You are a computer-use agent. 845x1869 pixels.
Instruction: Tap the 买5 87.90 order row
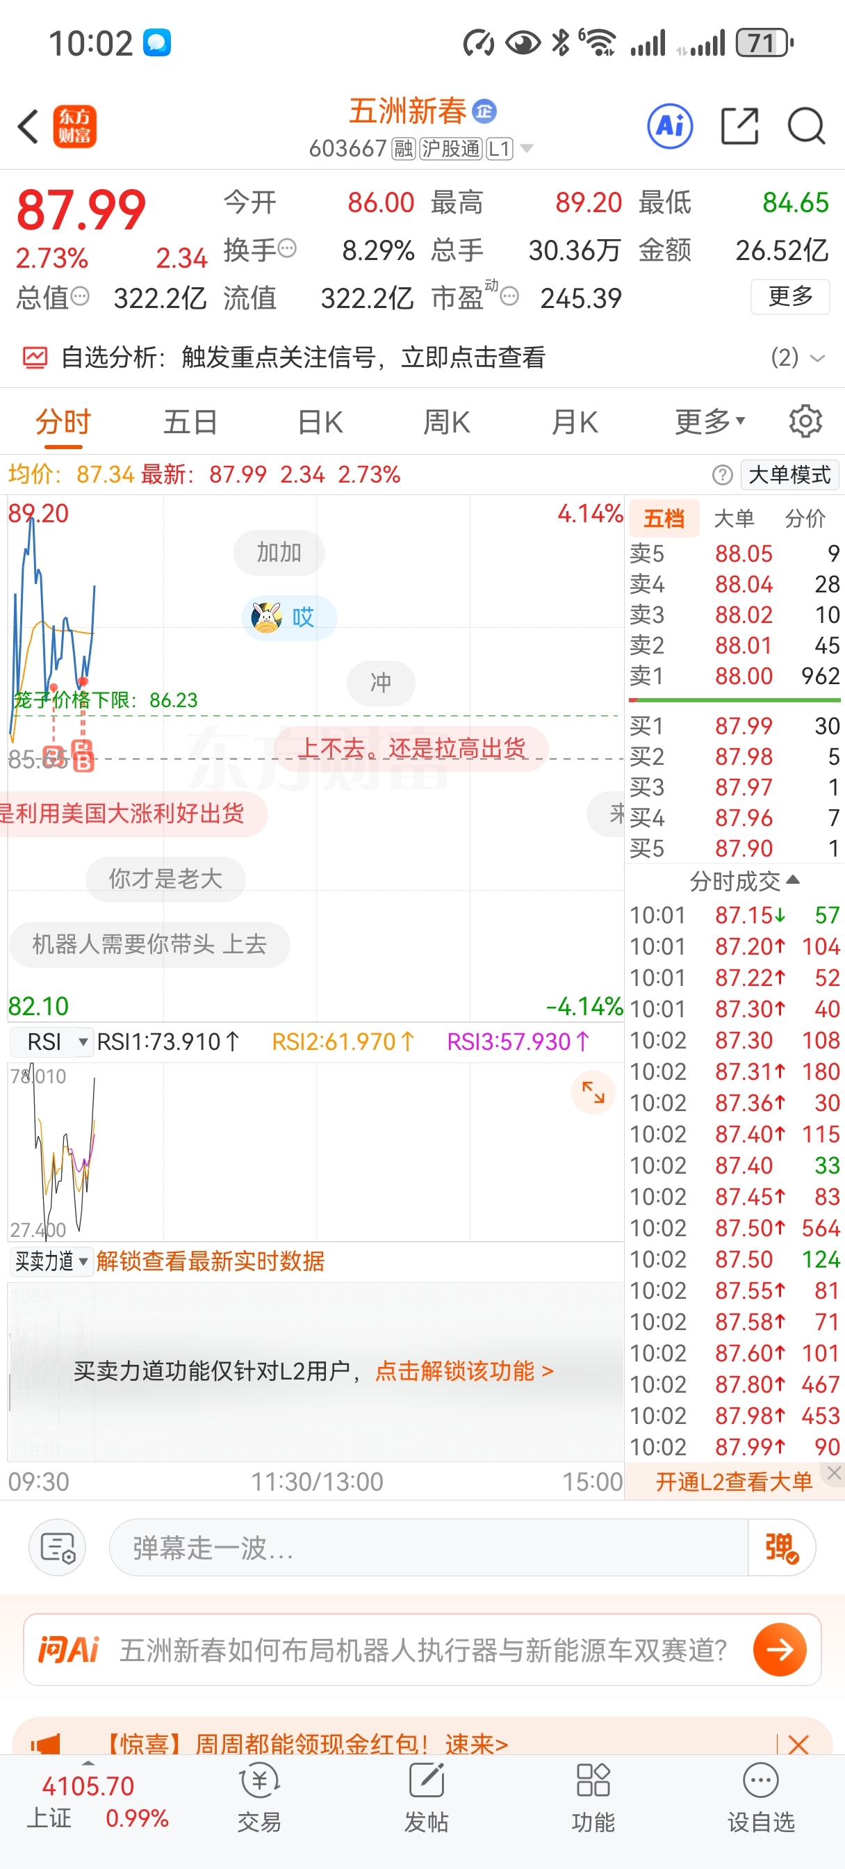click(x=734, y=848)
